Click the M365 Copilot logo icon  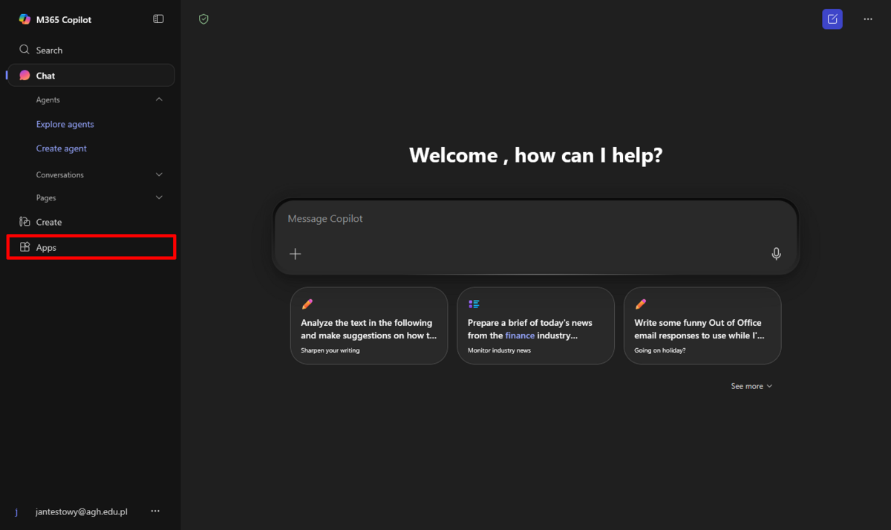click(x=25, y=19)
